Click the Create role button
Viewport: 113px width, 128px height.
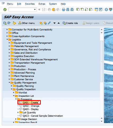pyautogui.click(x=70, y=23)
